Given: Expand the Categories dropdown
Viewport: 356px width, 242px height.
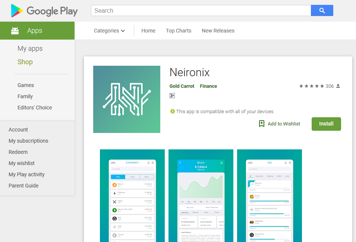Looking at the screenshot, I should click(x=109, y=31).
